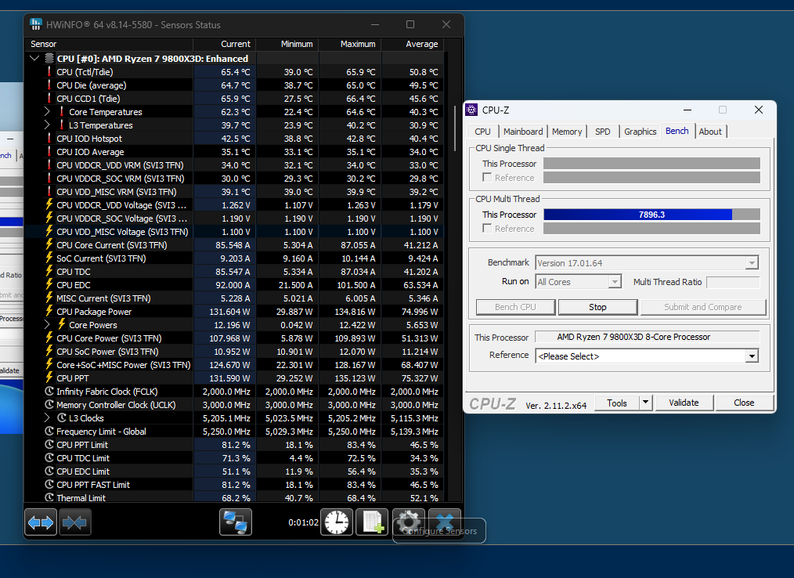Click the blue X close sensors icon

coord(445,521)
